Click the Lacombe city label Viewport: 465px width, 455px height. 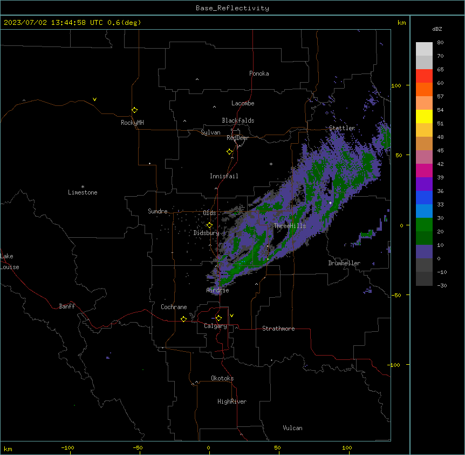[243, 103]
